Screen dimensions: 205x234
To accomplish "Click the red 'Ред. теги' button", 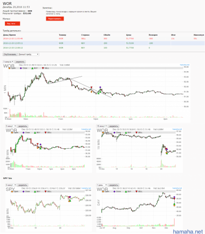I will pyautogui.click(x=12, y=24).
